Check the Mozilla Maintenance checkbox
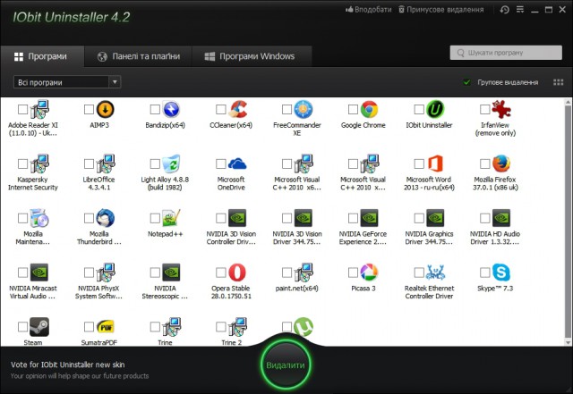573x394 pixels. pyautogui.click(x=22, y=218)
